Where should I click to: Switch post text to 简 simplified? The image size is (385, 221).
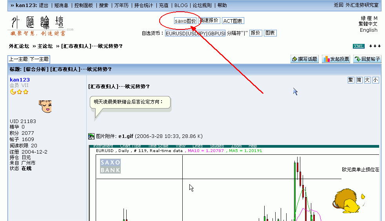coord(359,80)
